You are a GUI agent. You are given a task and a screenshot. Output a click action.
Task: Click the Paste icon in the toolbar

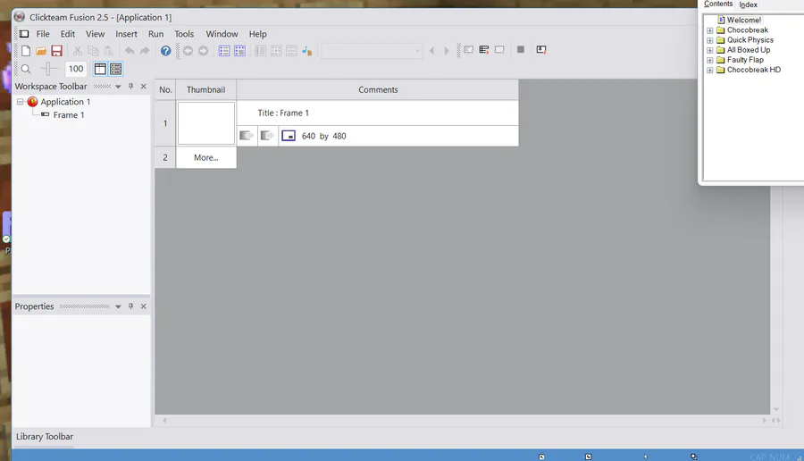tap(109, 50)
